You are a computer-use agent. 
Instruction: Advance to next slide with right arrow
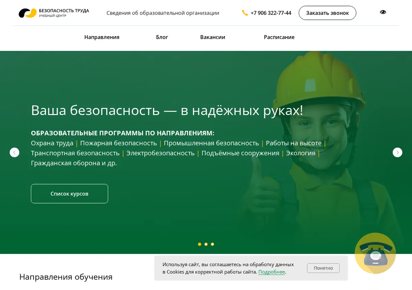click(x=397, y=152)
